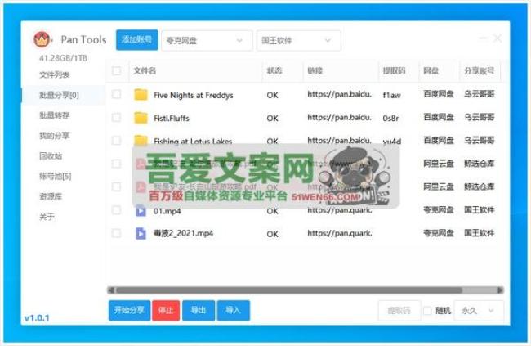Click extraction code yu4d
The image size is (531, 346).
[x=392, y=142]
